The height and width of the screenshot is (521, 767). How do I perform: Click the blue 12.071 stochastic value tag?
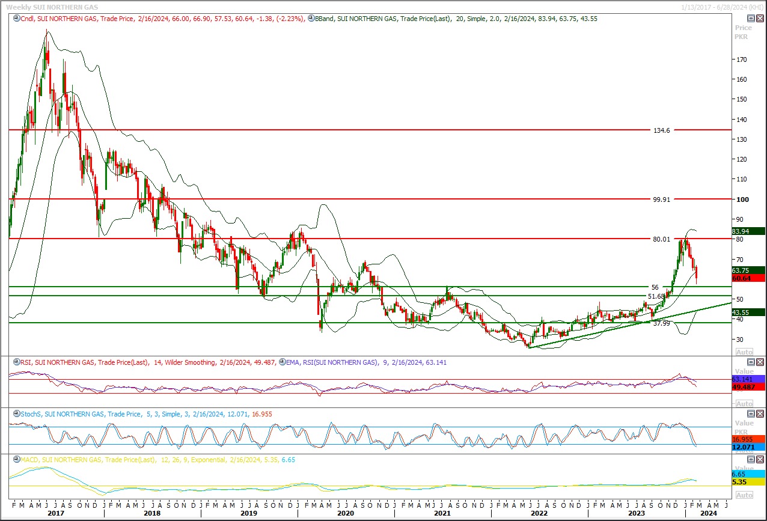pos(748,447)
